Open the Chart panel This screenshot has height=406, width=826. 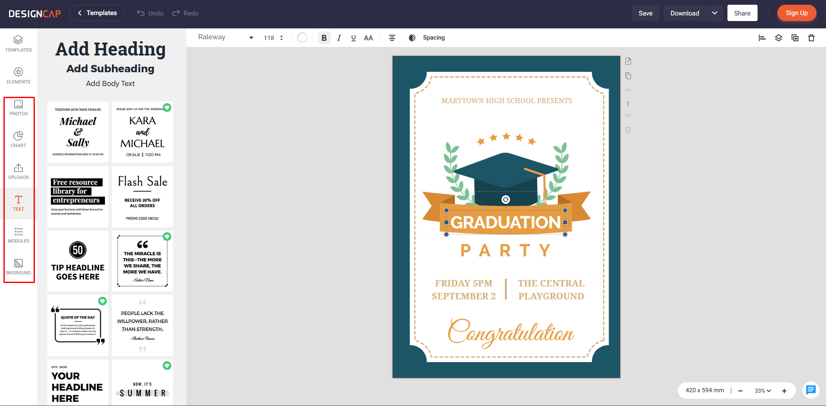19,139
